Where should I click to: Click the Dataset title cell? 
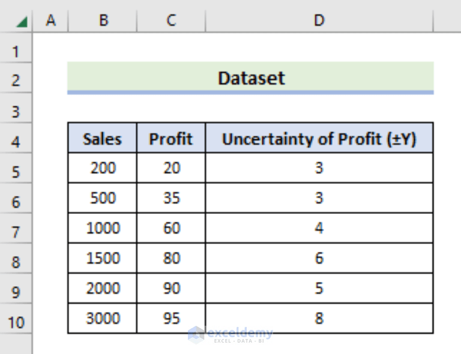(250, 78)
